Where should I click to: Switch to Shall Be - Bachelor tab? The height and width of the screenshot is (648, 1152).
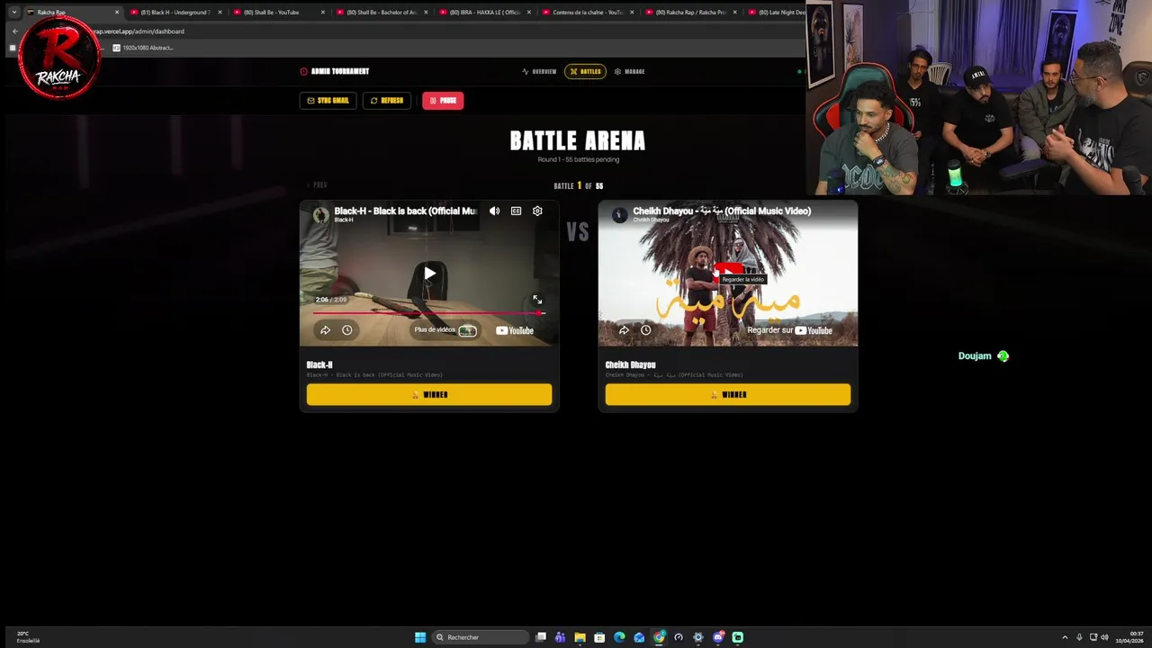point(382,12)
